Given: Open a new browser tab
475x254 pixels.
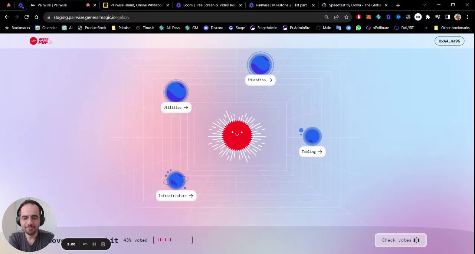Looking at the screenshot, I should click(x=398, y=5).
